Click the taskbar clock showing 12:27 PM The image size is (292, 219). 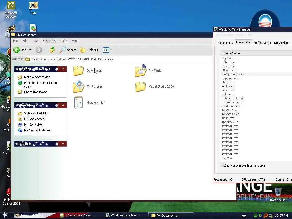click(281, 216)
